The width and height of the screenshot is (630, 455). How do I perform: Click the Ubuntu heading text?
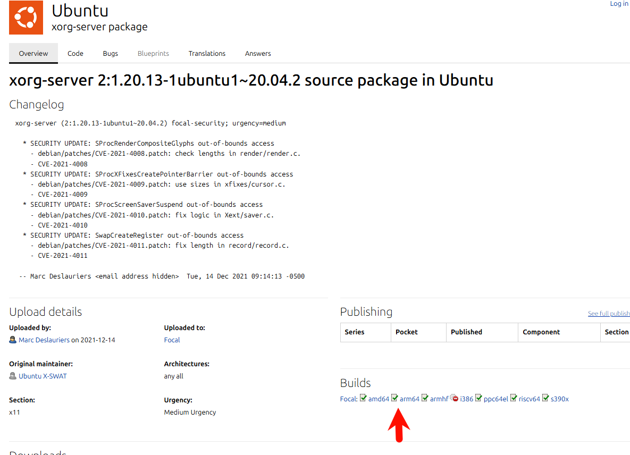pyautogui.click(x=80, y=11)
